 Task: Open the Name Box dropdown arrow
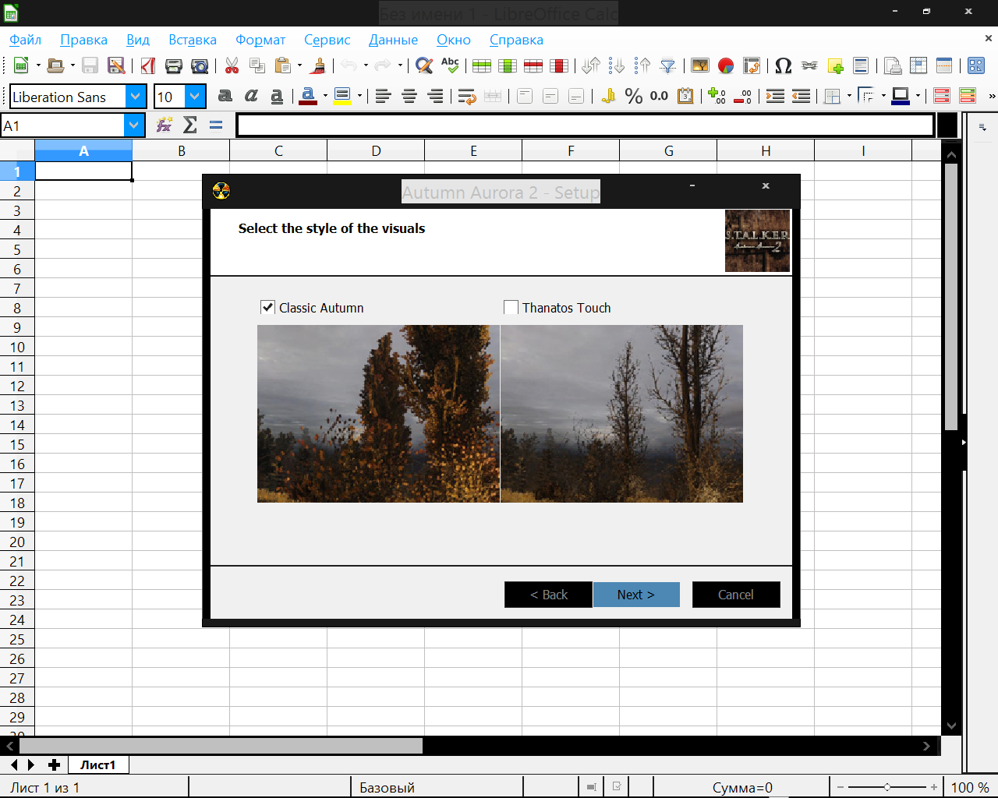click(134, 125)
